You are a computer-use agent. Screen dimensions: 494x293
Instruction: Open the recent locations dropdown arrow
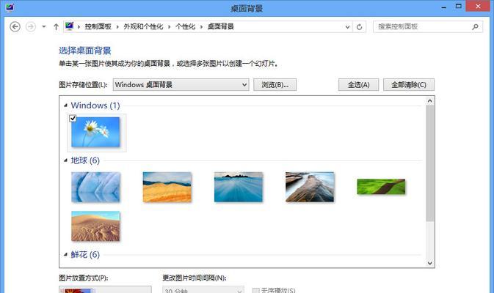click(44, 26)
